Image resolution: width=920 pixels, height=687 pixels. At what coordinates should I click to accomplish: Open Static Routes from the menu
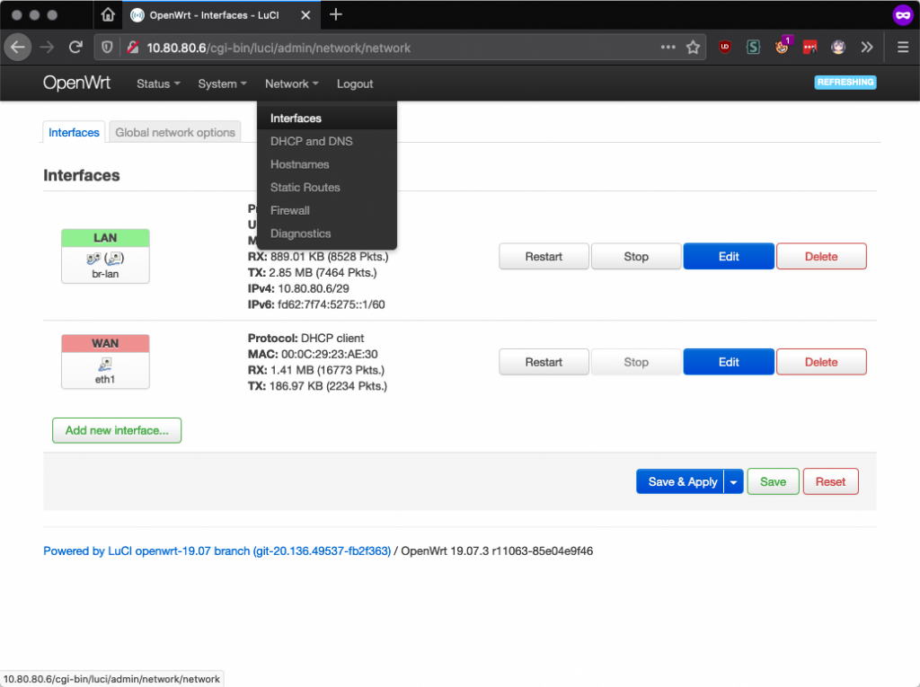327,187
